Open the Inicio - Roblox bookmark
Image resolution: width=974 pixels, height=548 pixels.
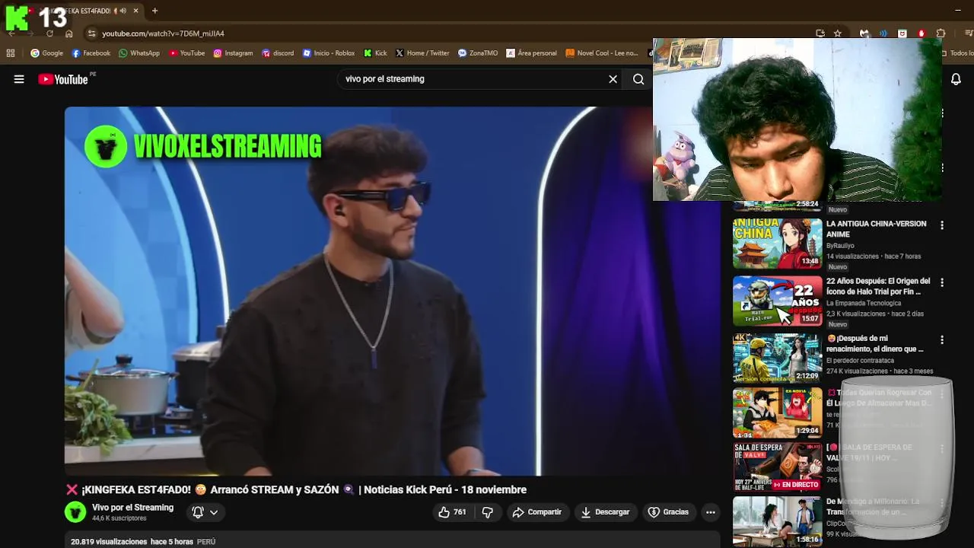click(329, 53)
